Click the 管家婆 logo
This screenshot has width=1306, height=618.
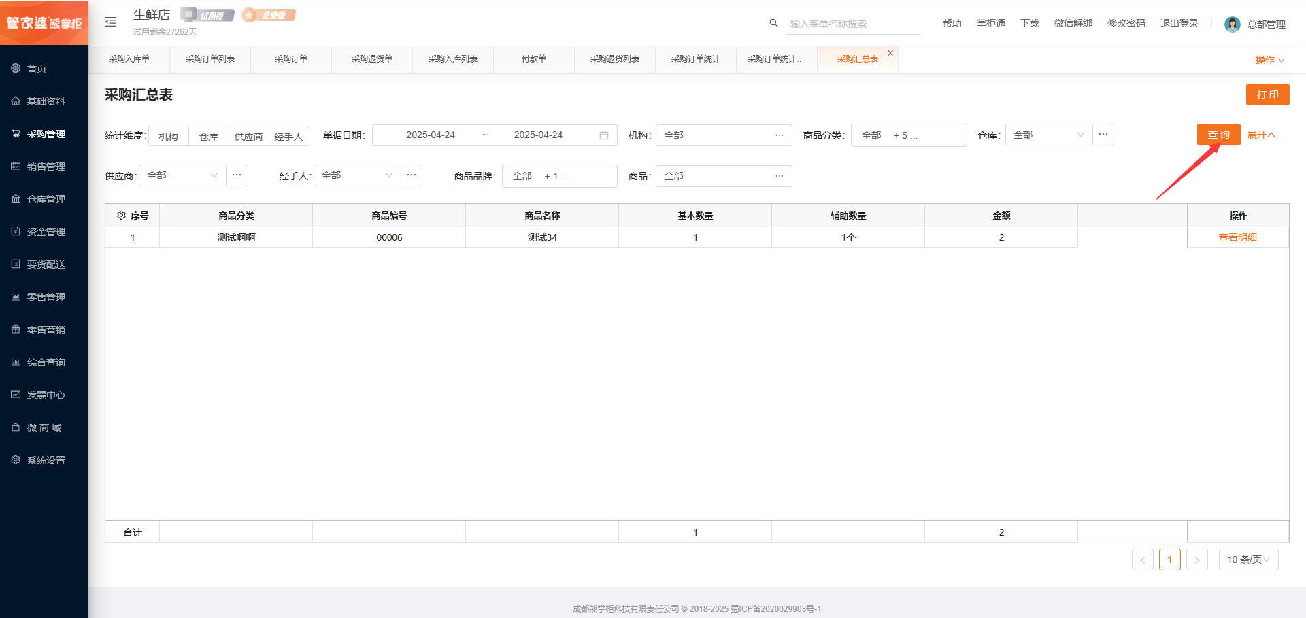tap(44, 23)
